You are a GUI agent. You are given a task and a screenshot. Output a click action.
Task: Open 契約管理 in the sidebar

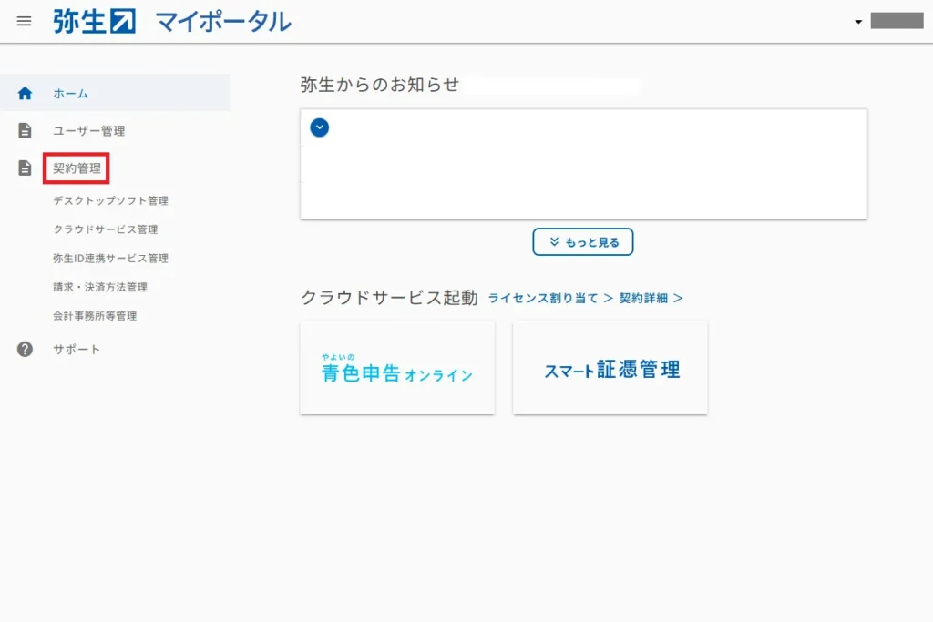77,168
